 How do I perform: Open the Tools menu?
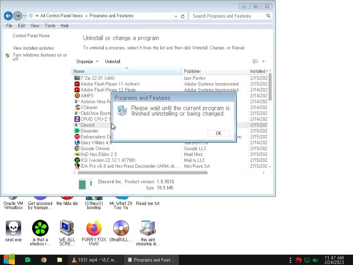click(x=50, y=26)
